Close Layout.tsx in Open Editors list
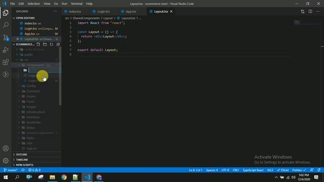 18,39
